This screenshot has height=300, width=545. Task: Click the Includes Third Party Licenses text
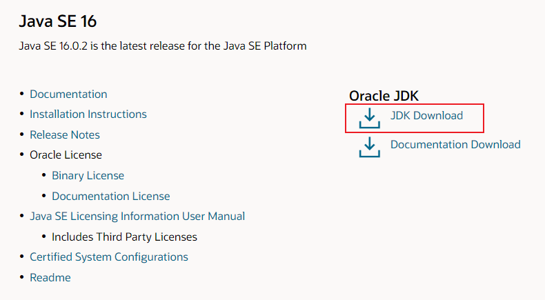point(124,237)
